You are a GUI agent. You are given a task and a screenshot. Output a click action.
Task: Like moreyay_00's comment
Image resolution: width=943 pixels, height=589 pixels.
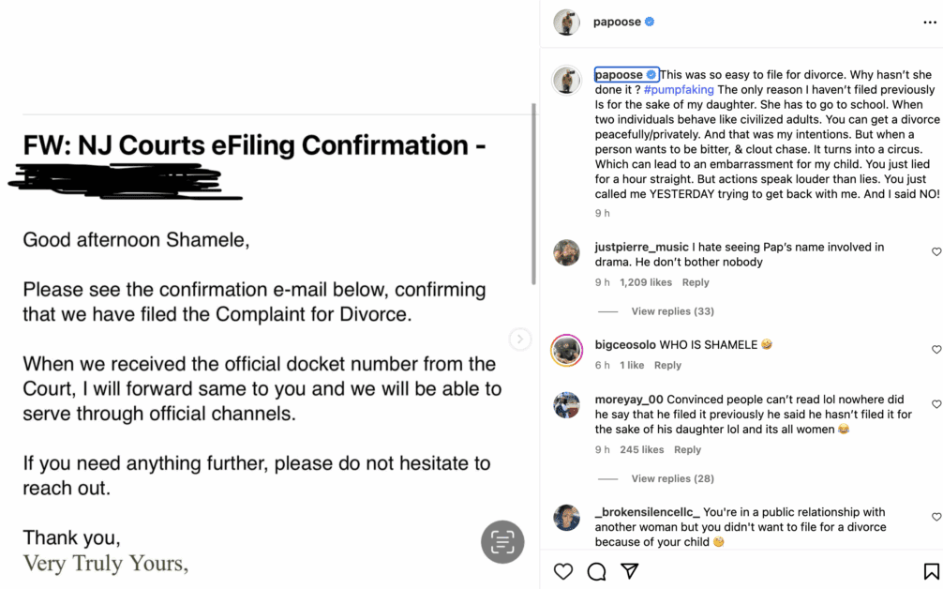point(936,403)
